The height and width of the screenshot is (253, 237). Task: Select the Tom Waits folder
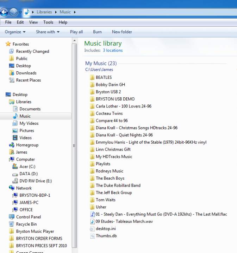coord(106,200)
